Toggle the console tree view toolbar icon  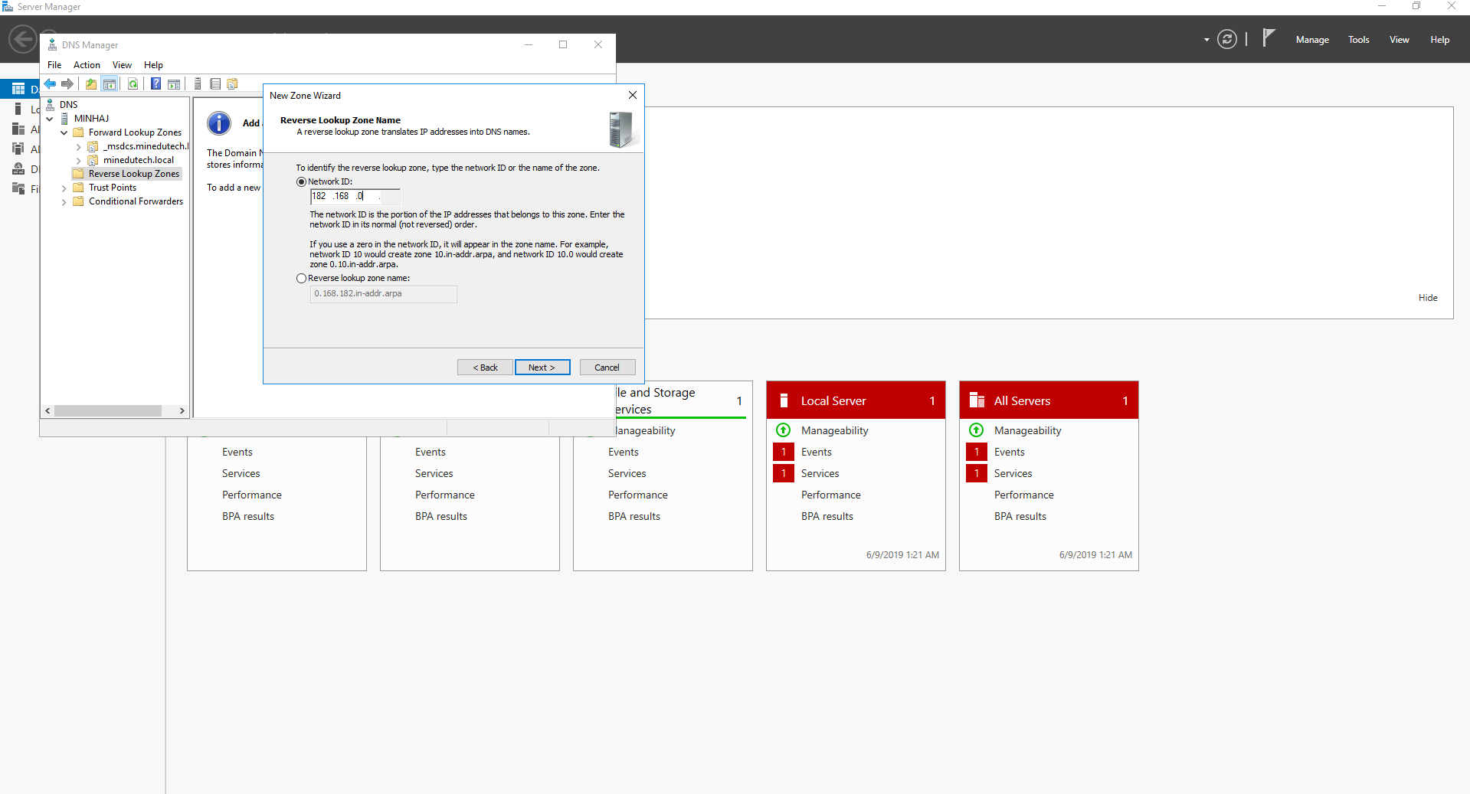[x=110, y=84]
